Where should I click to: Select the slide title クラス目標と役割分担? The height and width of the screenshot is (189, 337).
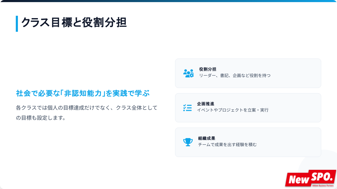click(x=74, y=23)
